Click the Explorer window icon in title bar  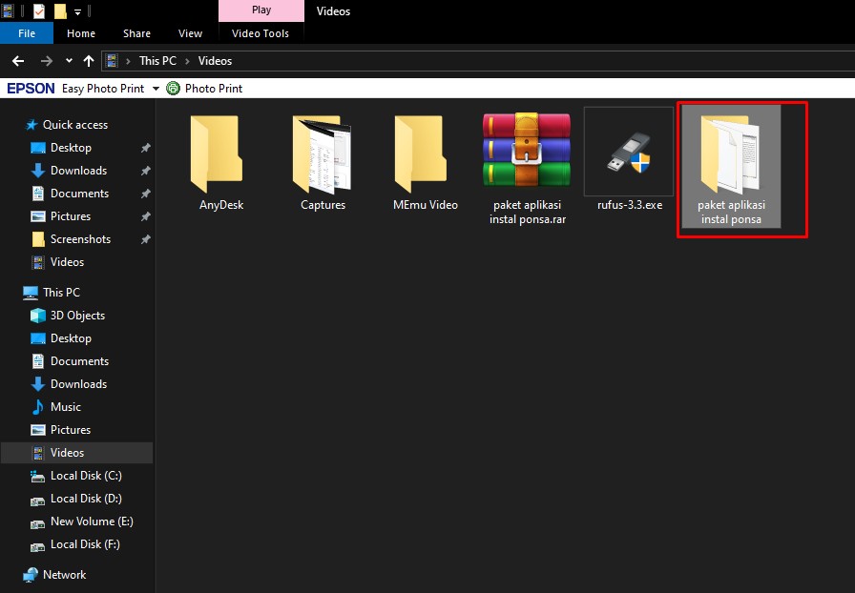8,10
